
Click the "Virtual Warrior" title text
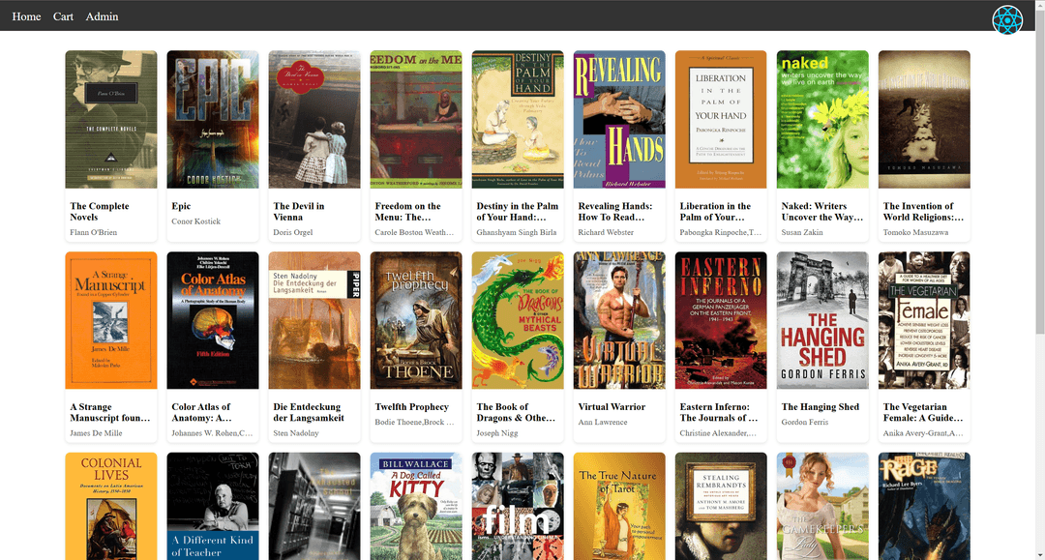(x=612, y=407)
